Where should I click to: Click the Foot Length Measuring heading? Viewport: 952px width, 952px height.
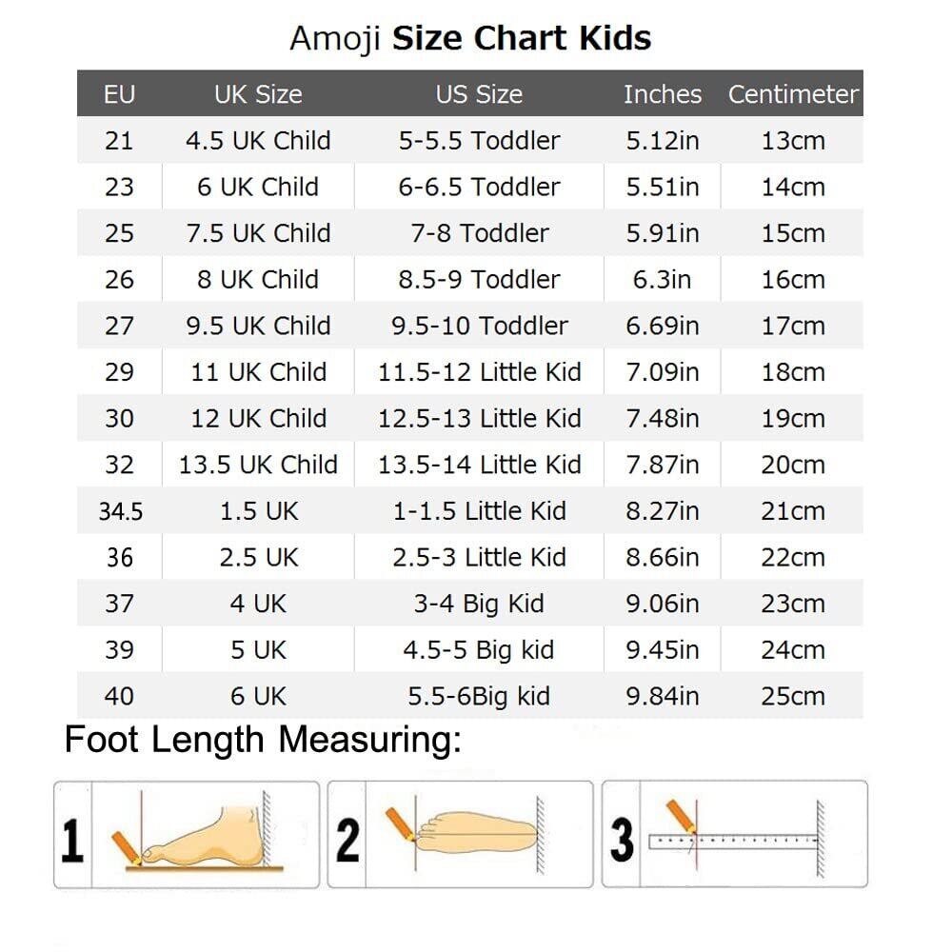263,740
